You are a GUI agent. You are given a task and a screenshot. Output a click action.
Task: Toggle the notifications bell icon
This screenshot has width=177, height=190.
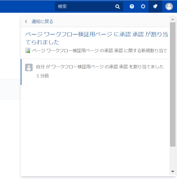155,6
